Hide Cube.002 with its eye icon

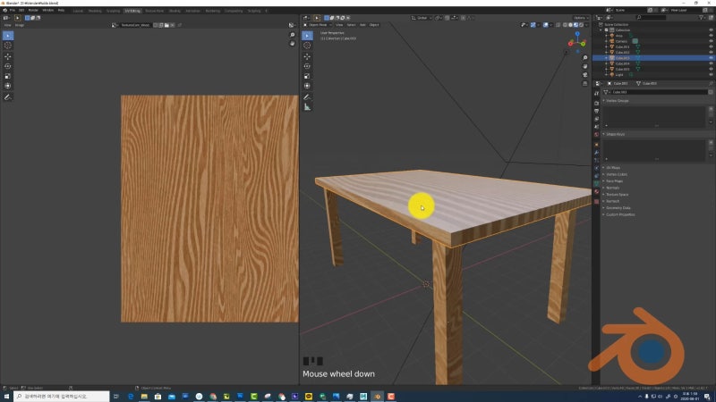pos(711,53)
